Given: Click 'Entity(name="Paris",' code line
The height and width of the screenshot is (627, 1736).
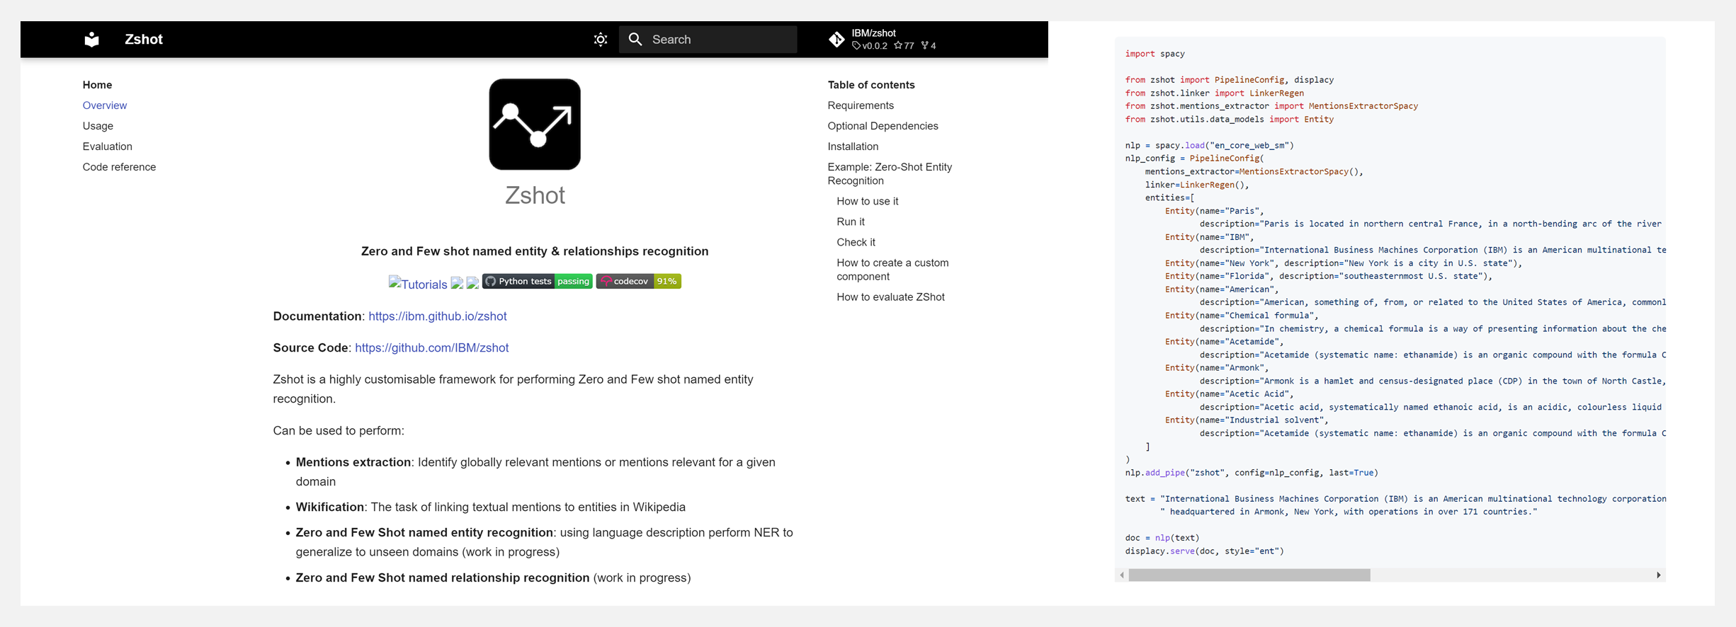Looking at the screenshot, I should 1214,211.
